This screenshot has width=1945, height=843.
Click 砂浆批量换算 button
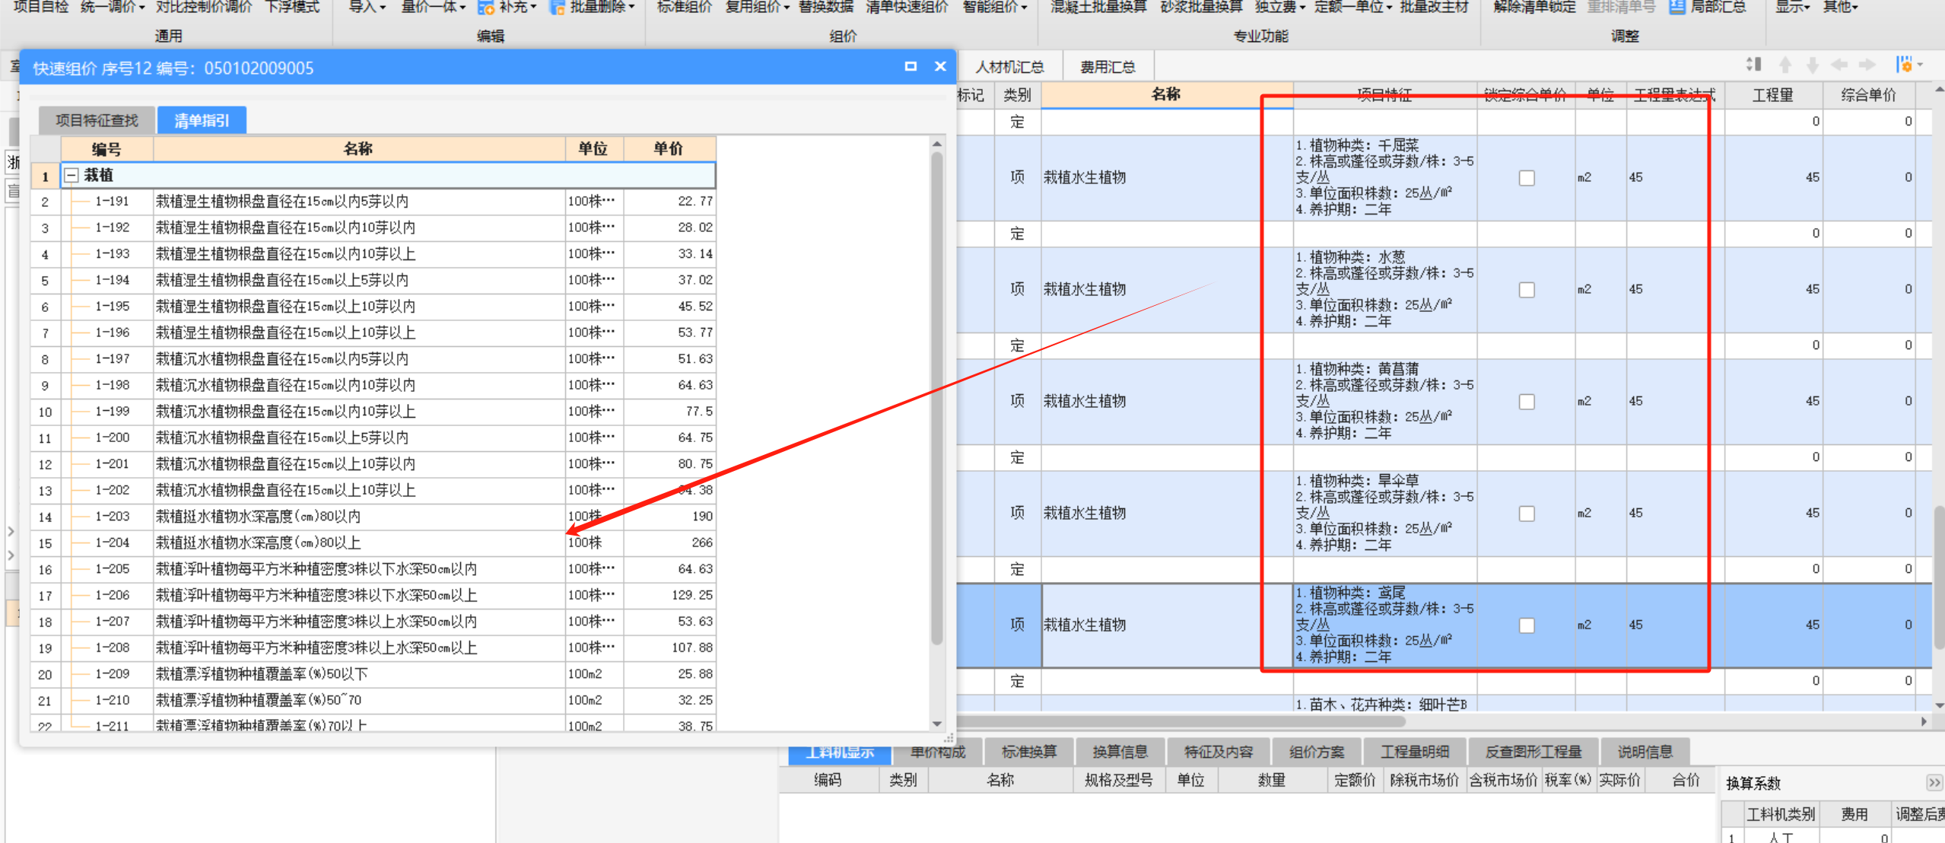(1202, 8)
